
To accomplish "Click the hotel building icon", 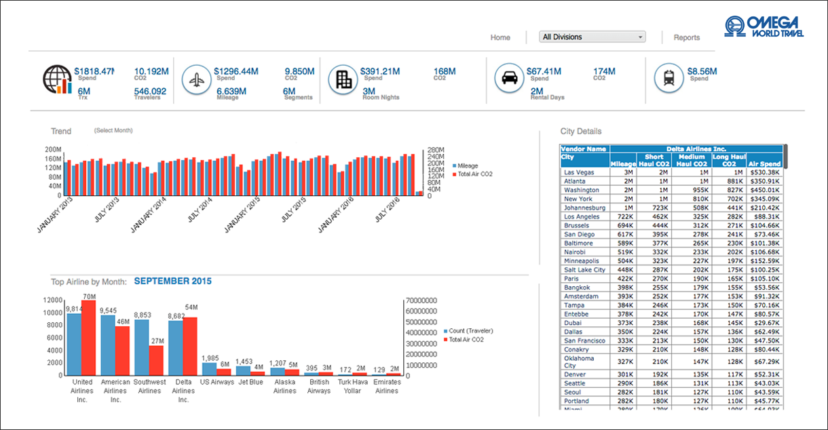I will click(x=343, y=78).
